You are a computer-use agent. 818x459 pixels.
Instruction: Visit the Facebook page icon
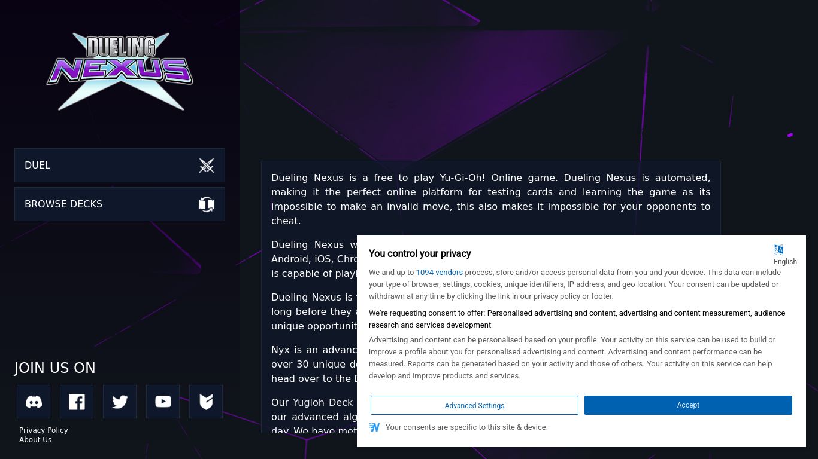pos(77,401)
